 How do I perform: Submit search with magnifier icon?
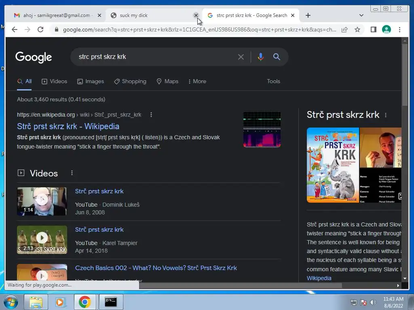[x=277, y=57]
